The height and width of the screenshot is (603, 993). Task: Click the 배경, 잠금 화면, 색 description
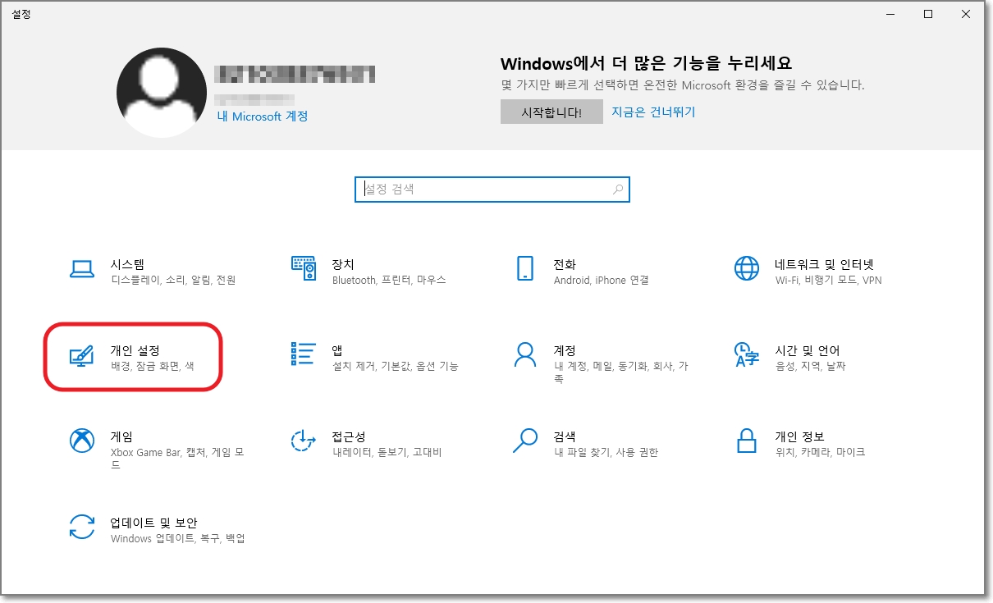point(153,367)
